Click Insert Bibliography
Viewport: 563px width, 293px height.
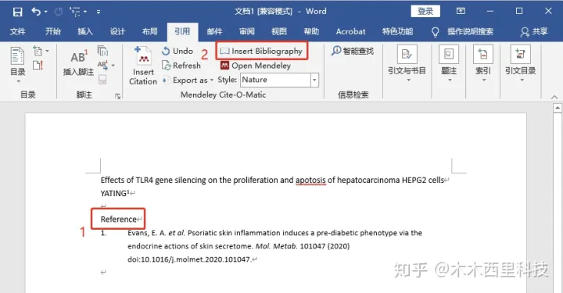[261, 52]
